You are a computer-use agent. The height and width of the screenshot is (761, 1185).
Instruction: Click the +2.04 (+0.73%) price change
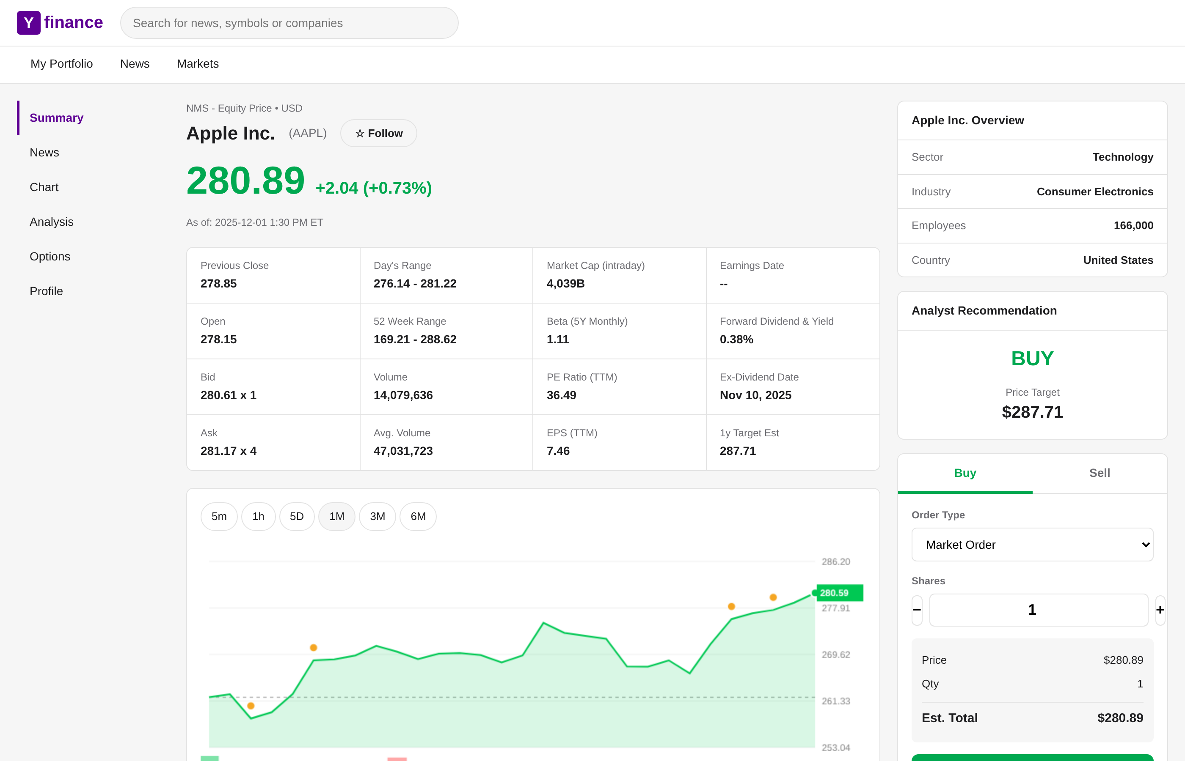(373, 188)
